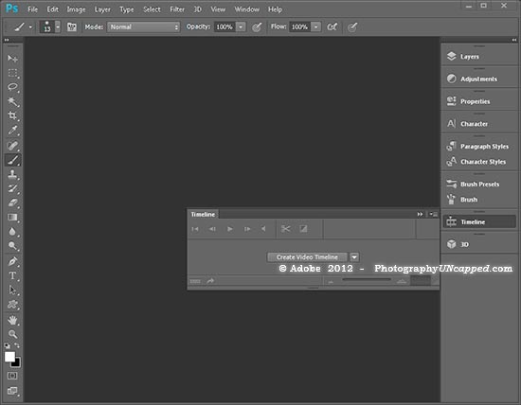
Task: Click the background color swatch
Action: 17,363
